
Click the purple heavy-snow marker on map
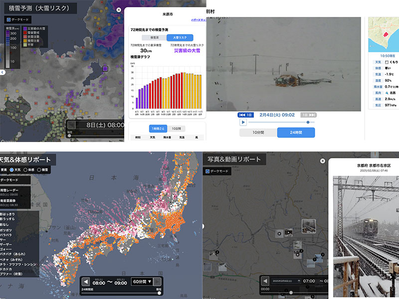105,69
